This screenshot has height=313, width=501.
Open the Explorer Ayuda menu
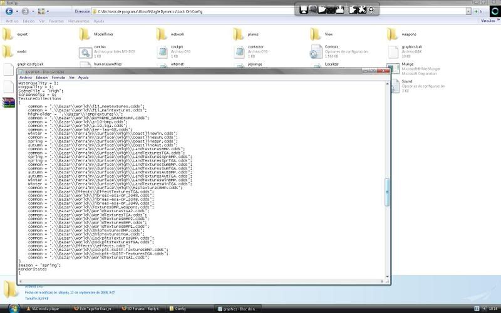click(x=99, y=21)
